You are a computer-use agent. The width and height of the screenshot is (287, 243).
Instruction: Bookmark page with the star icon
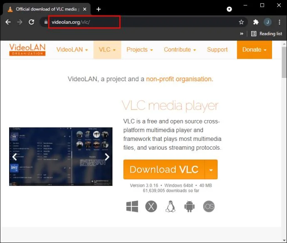[x=241, y=22]
